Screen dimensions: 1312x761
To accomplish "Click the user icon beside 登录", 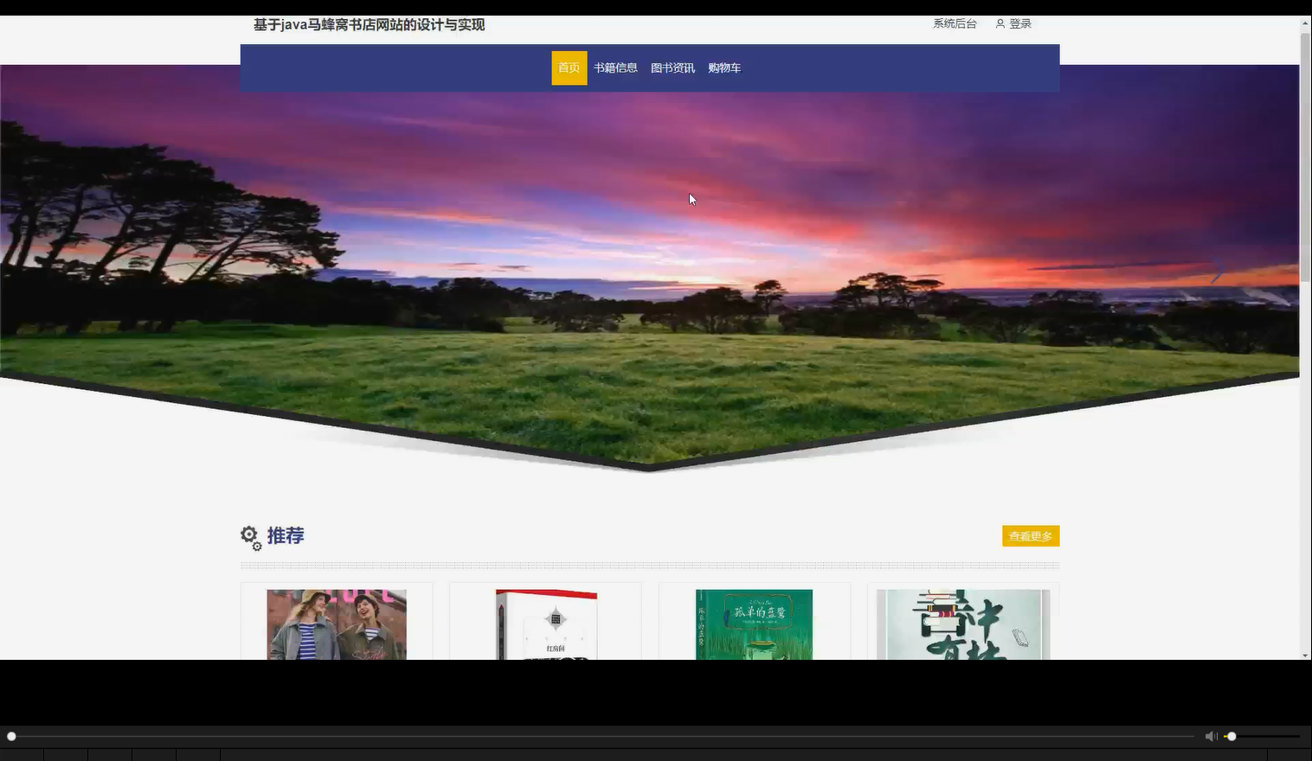I will point(1000,24).
